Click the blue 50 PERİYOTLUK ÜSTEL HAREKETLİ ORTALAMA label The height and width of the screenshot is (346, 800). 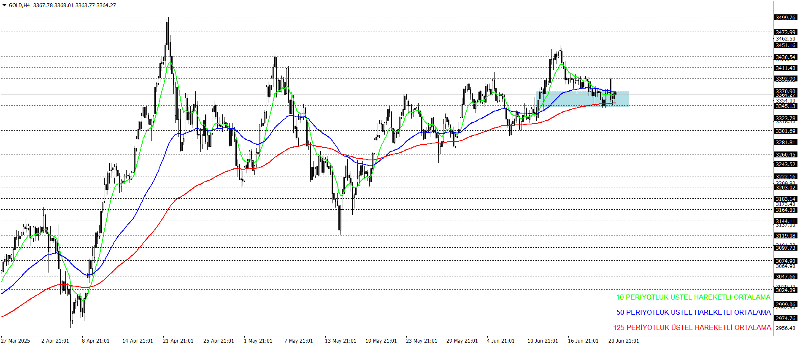(x=693, y=312)
